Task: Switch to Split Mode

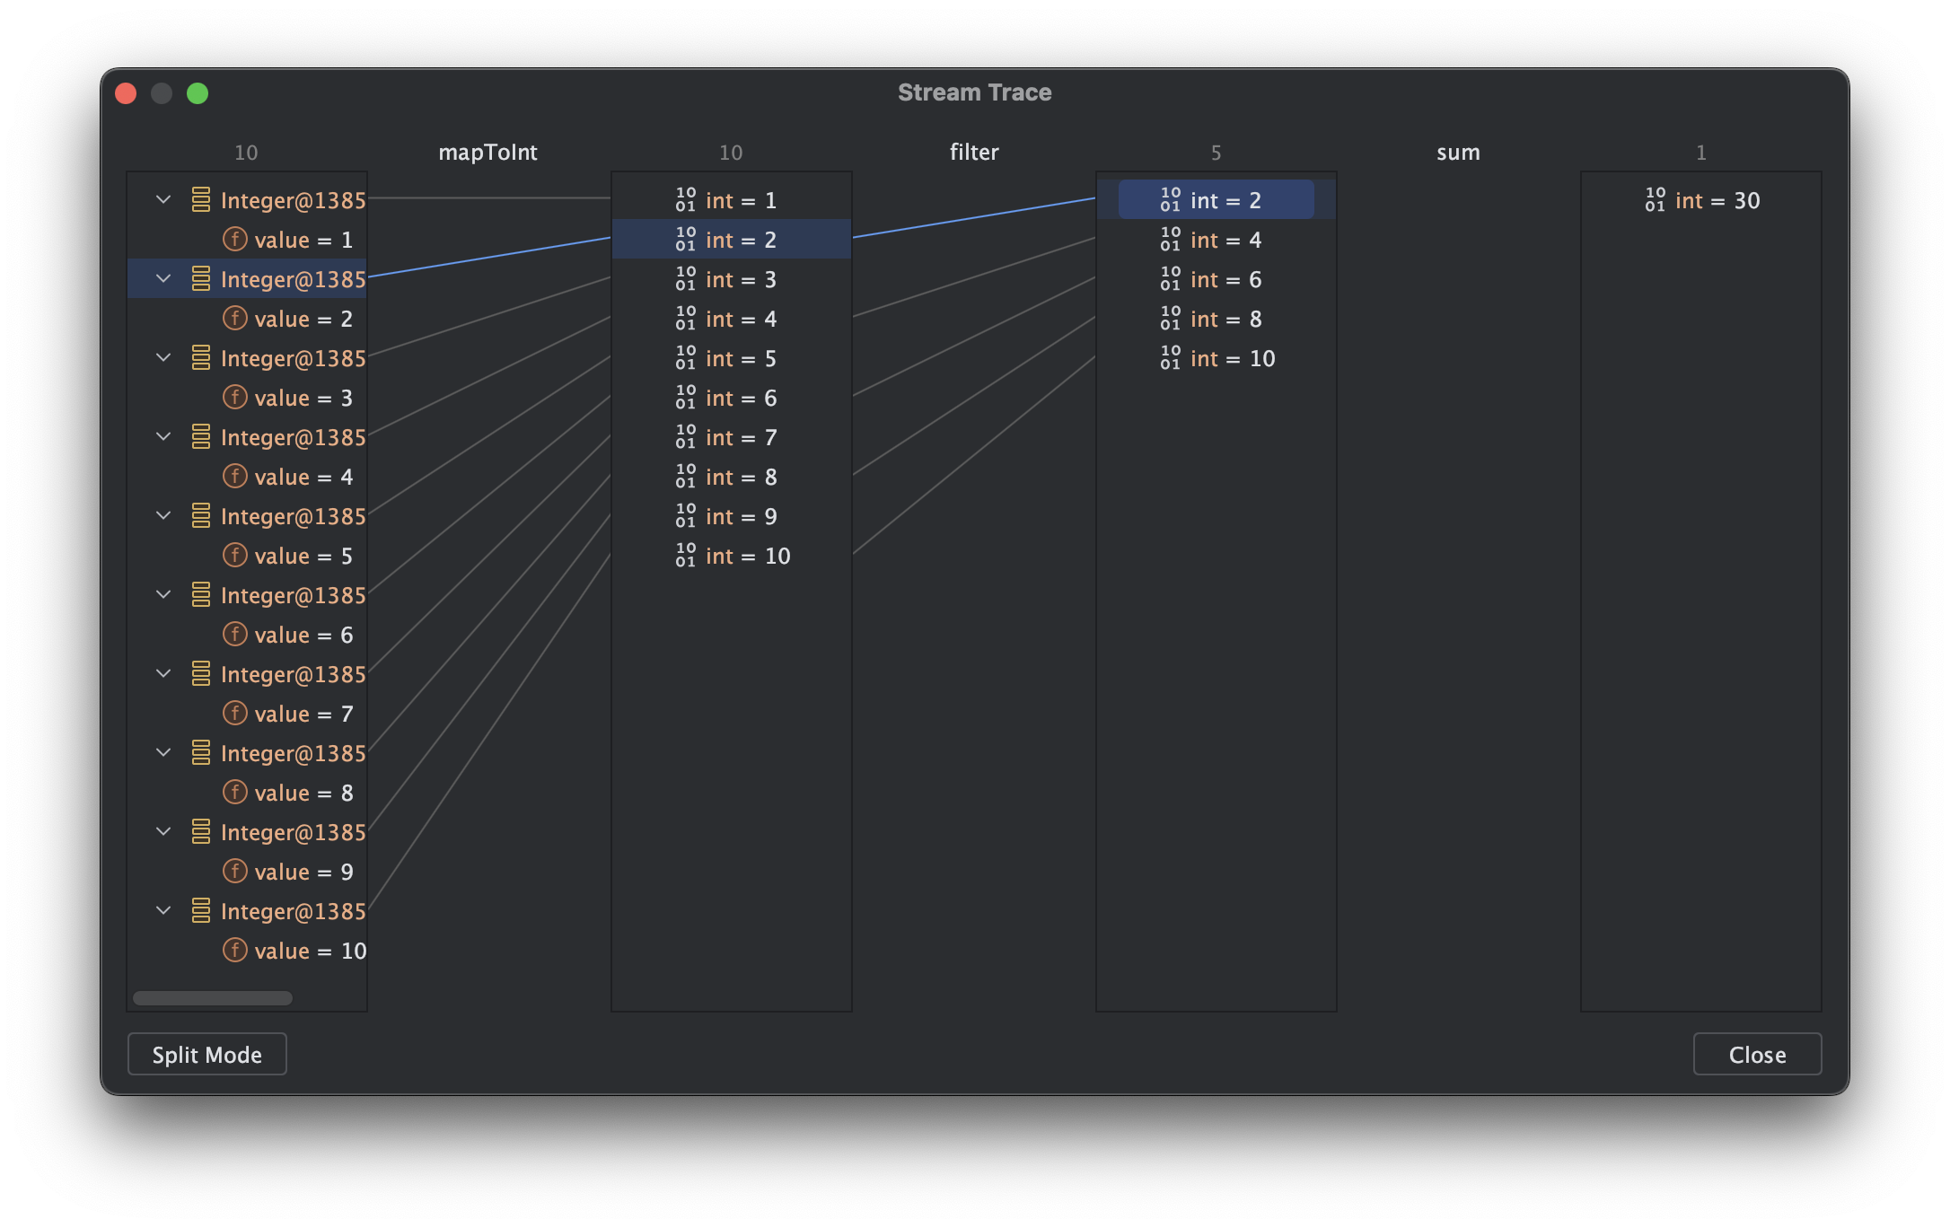Action: pyautogui.click(x=206, y=1054)
